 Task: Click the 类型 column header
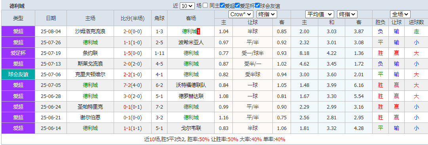pyautogui.click(x=18, y=18)
